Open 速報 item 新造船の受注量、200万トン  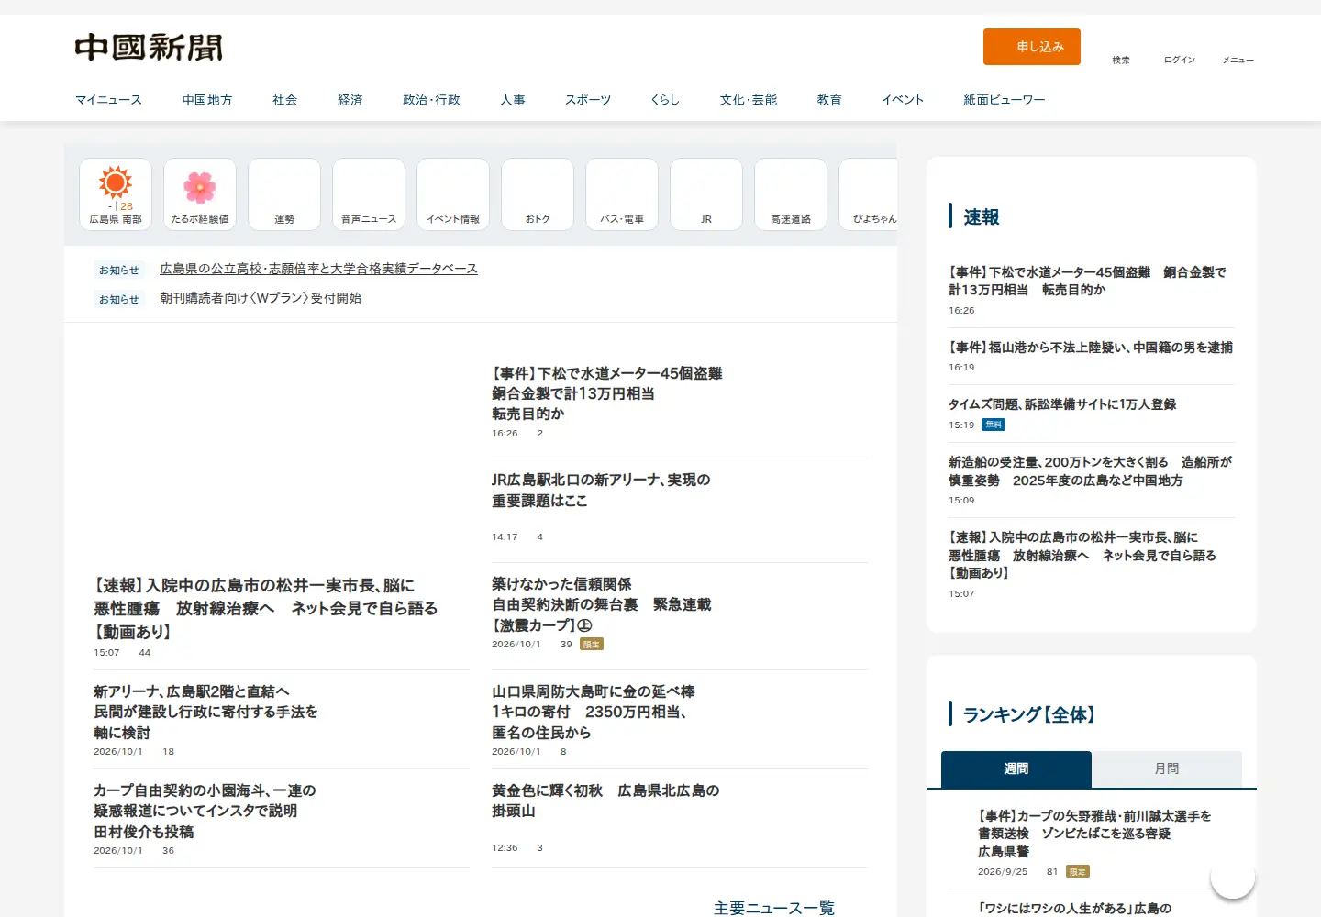tap(1091, 471)
